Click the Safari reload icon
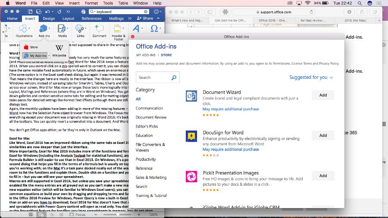This screenshot has width=388, height=218. (311, 12)
